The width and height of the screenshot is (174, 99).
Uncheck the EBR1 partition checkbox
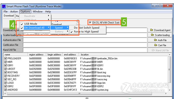(x=5, y=65)
